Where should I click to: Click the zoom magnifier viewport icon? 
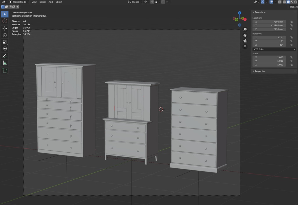(x=245, y=29)
